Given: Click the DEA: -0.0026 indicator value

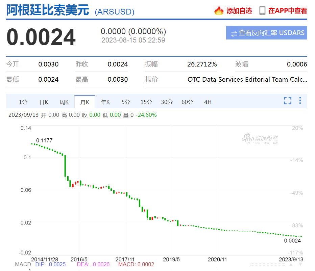Looking at the screenshot, I should click(x=93, y=264).
